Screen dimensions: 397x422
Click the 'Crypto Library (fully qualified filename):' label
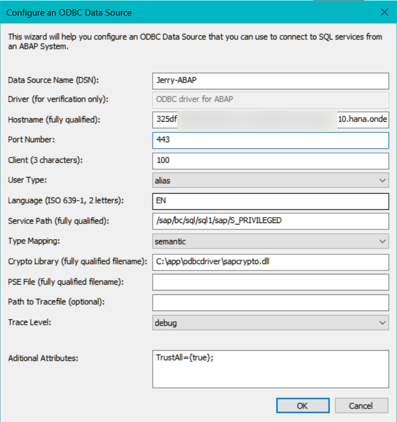[x=78, y=262]
